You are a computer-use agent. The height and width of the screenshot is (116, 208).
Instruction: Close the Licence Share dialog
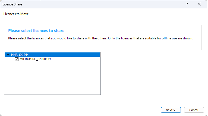point(200,4)
